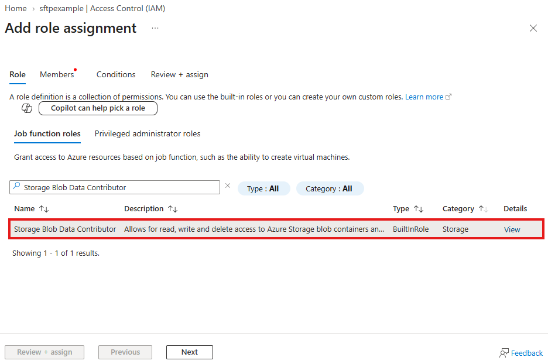The width and height of the screenshot is (548, 364).
Task: Open the ellipsis menu next to the title
Action: (155, 28)
